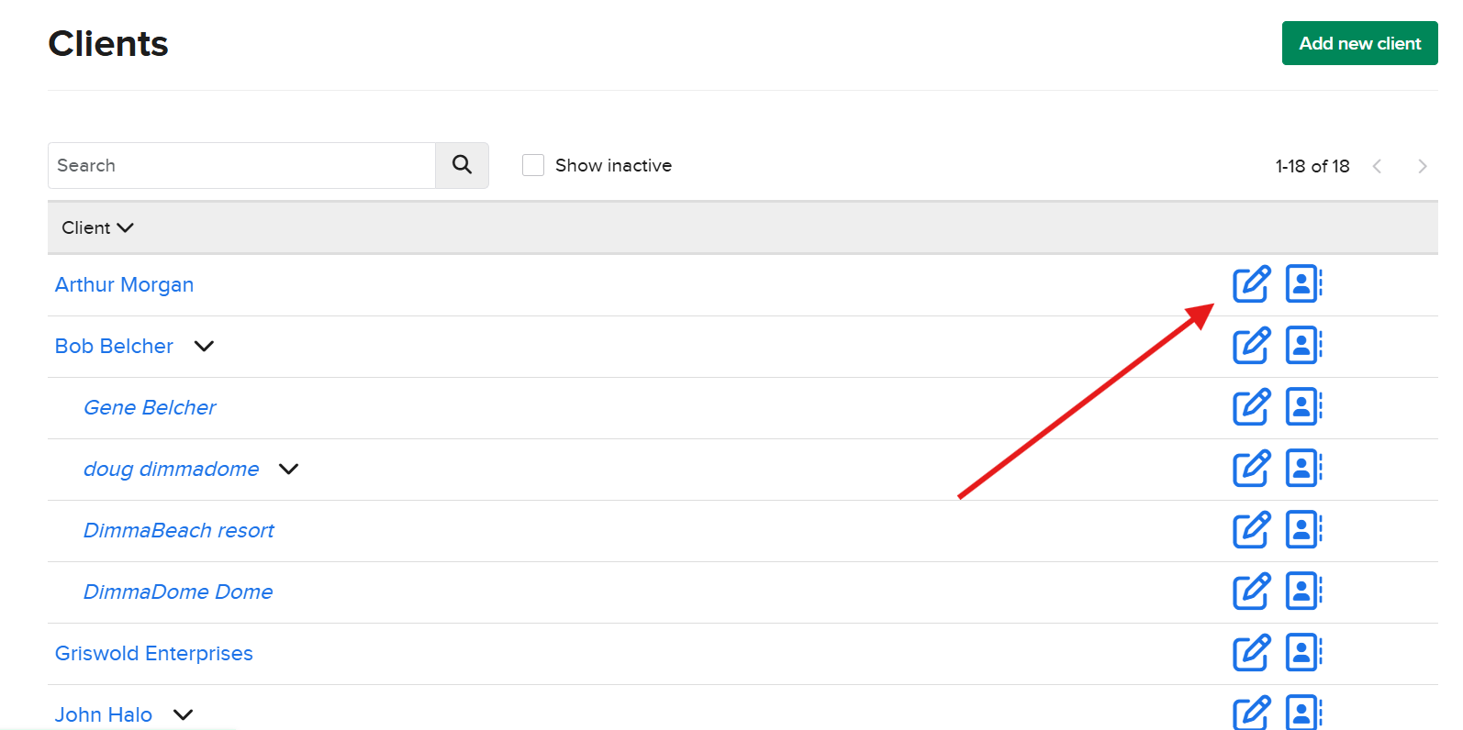1463x730 pixels.
Task: Collapse doug dimmadome's sub-clients chevron
Action: click(x=288, y=470)
